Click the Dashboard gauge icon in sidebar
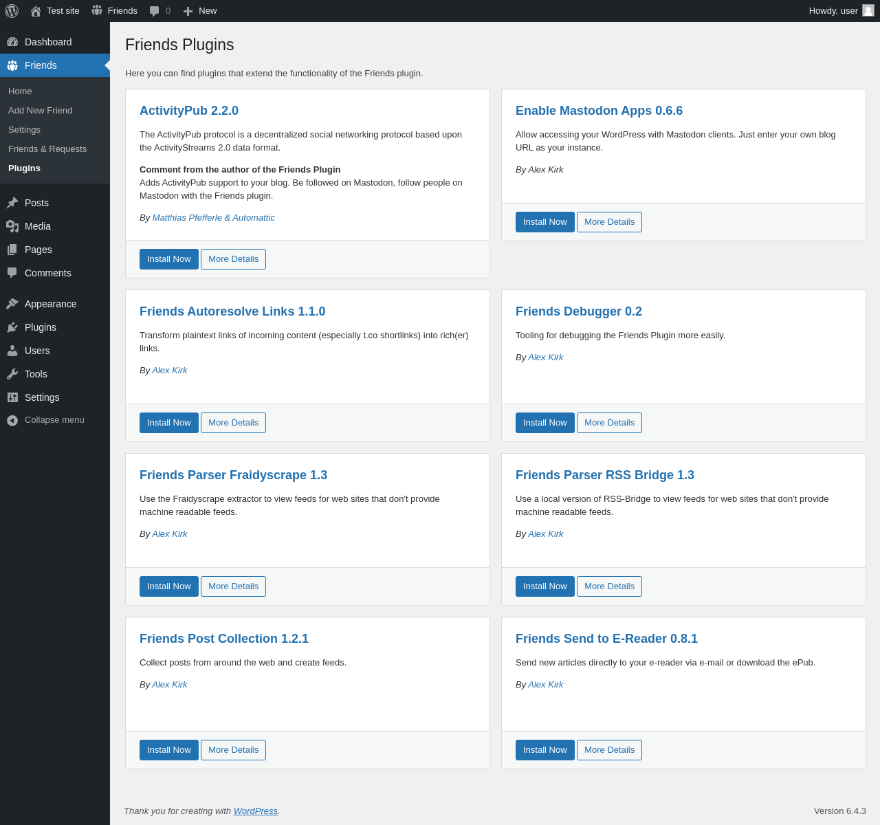880x825 pixels. coord(12,42)
